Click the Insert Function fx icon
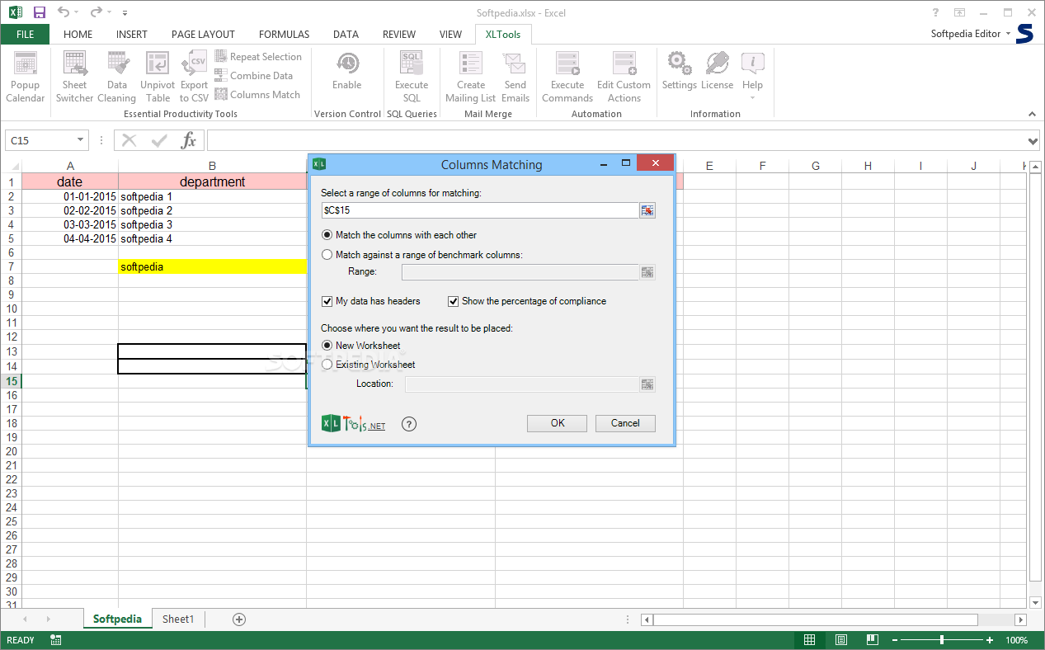This screenshot has width=1045, height=650. pyautogui.click(x=189, y=140)
